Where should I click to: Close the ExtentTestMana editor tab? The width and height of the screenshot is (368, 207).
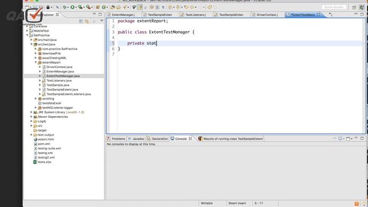[x=318, y=14]
